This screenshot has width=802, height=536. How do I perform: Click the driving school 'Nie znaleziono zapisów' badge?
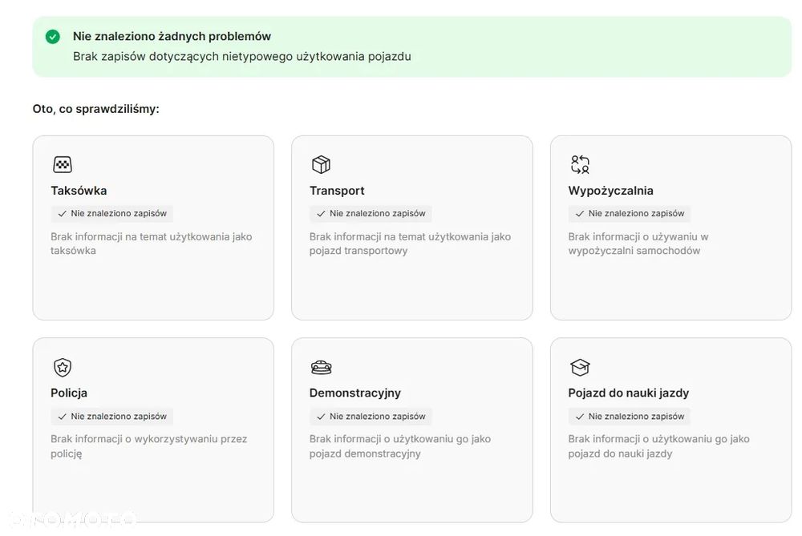(630, 417)
